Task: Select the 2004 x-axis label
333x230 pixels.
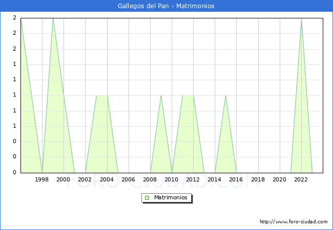Action: pos(107,179)
